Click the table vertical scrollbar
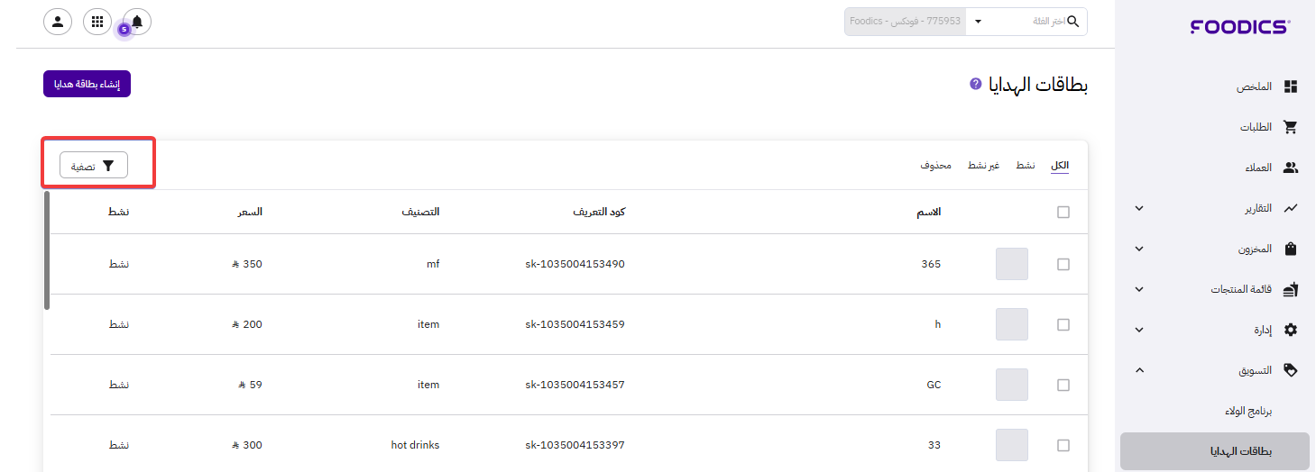The width and height of the screenshot is (1316, 472). (47, 250)
